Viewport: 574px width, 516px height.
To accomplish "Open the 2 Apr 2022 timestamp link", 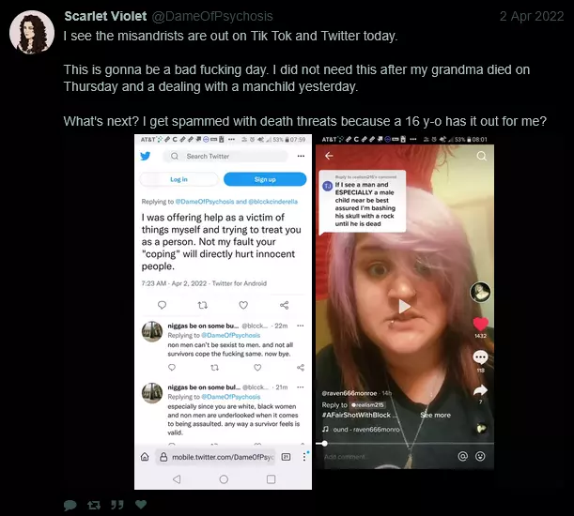I will [532, 16].
